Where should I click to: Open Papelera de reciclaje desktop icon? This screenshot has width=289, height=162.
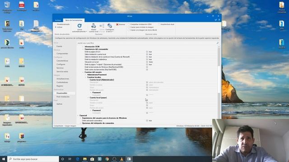click(x=7, y=7)
